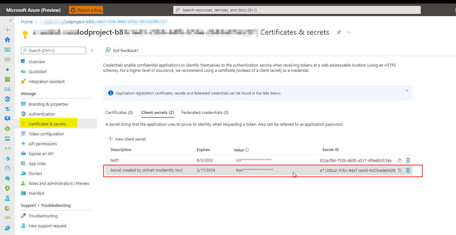This screenshot has width=456, height=235.
Task: Click the Azure search resources field
Action: tap(297, 10)
